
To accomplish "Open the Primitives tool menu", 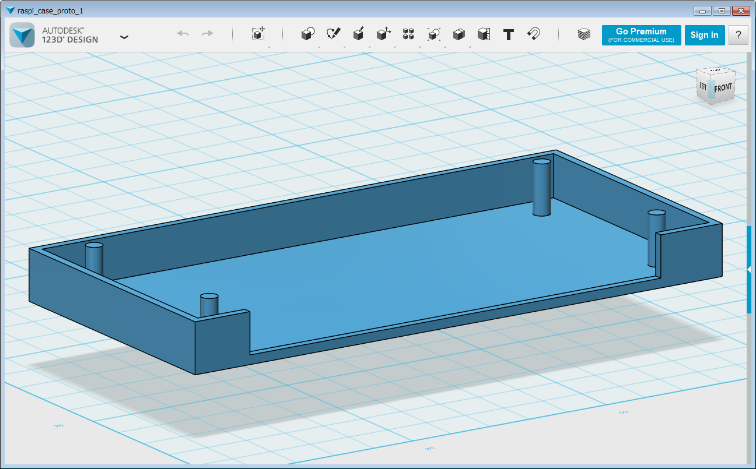I will coord(307,34).
